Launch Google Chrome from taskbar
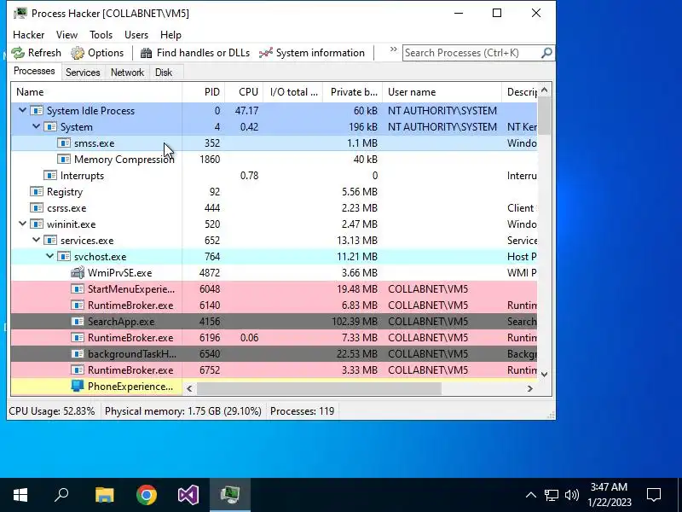 (147, 495)
